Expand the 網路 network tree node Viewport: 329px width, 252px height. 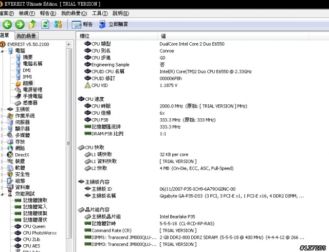(2, 149)
